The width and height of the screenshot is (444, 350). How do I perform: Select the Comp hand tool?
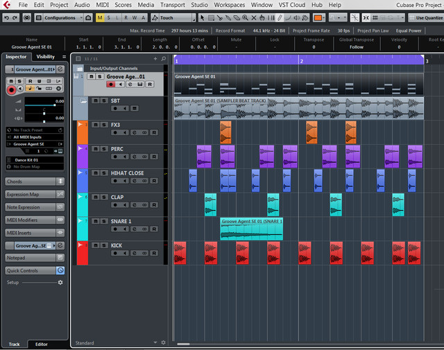pos(262,18)
